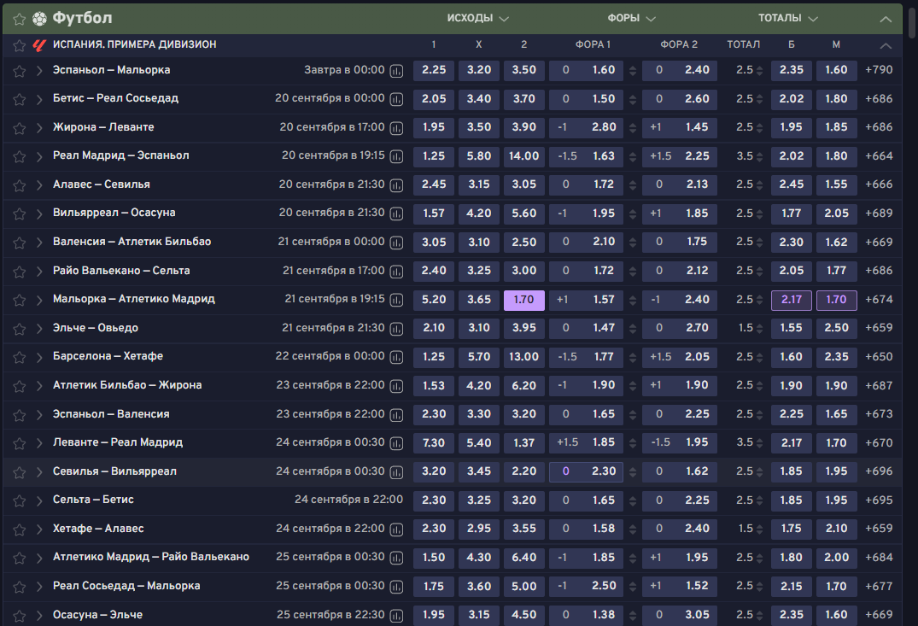918x626 pixels.
Task: Change total value stepper for Реал Мадрид – Эспаньол
Action: 759,157
